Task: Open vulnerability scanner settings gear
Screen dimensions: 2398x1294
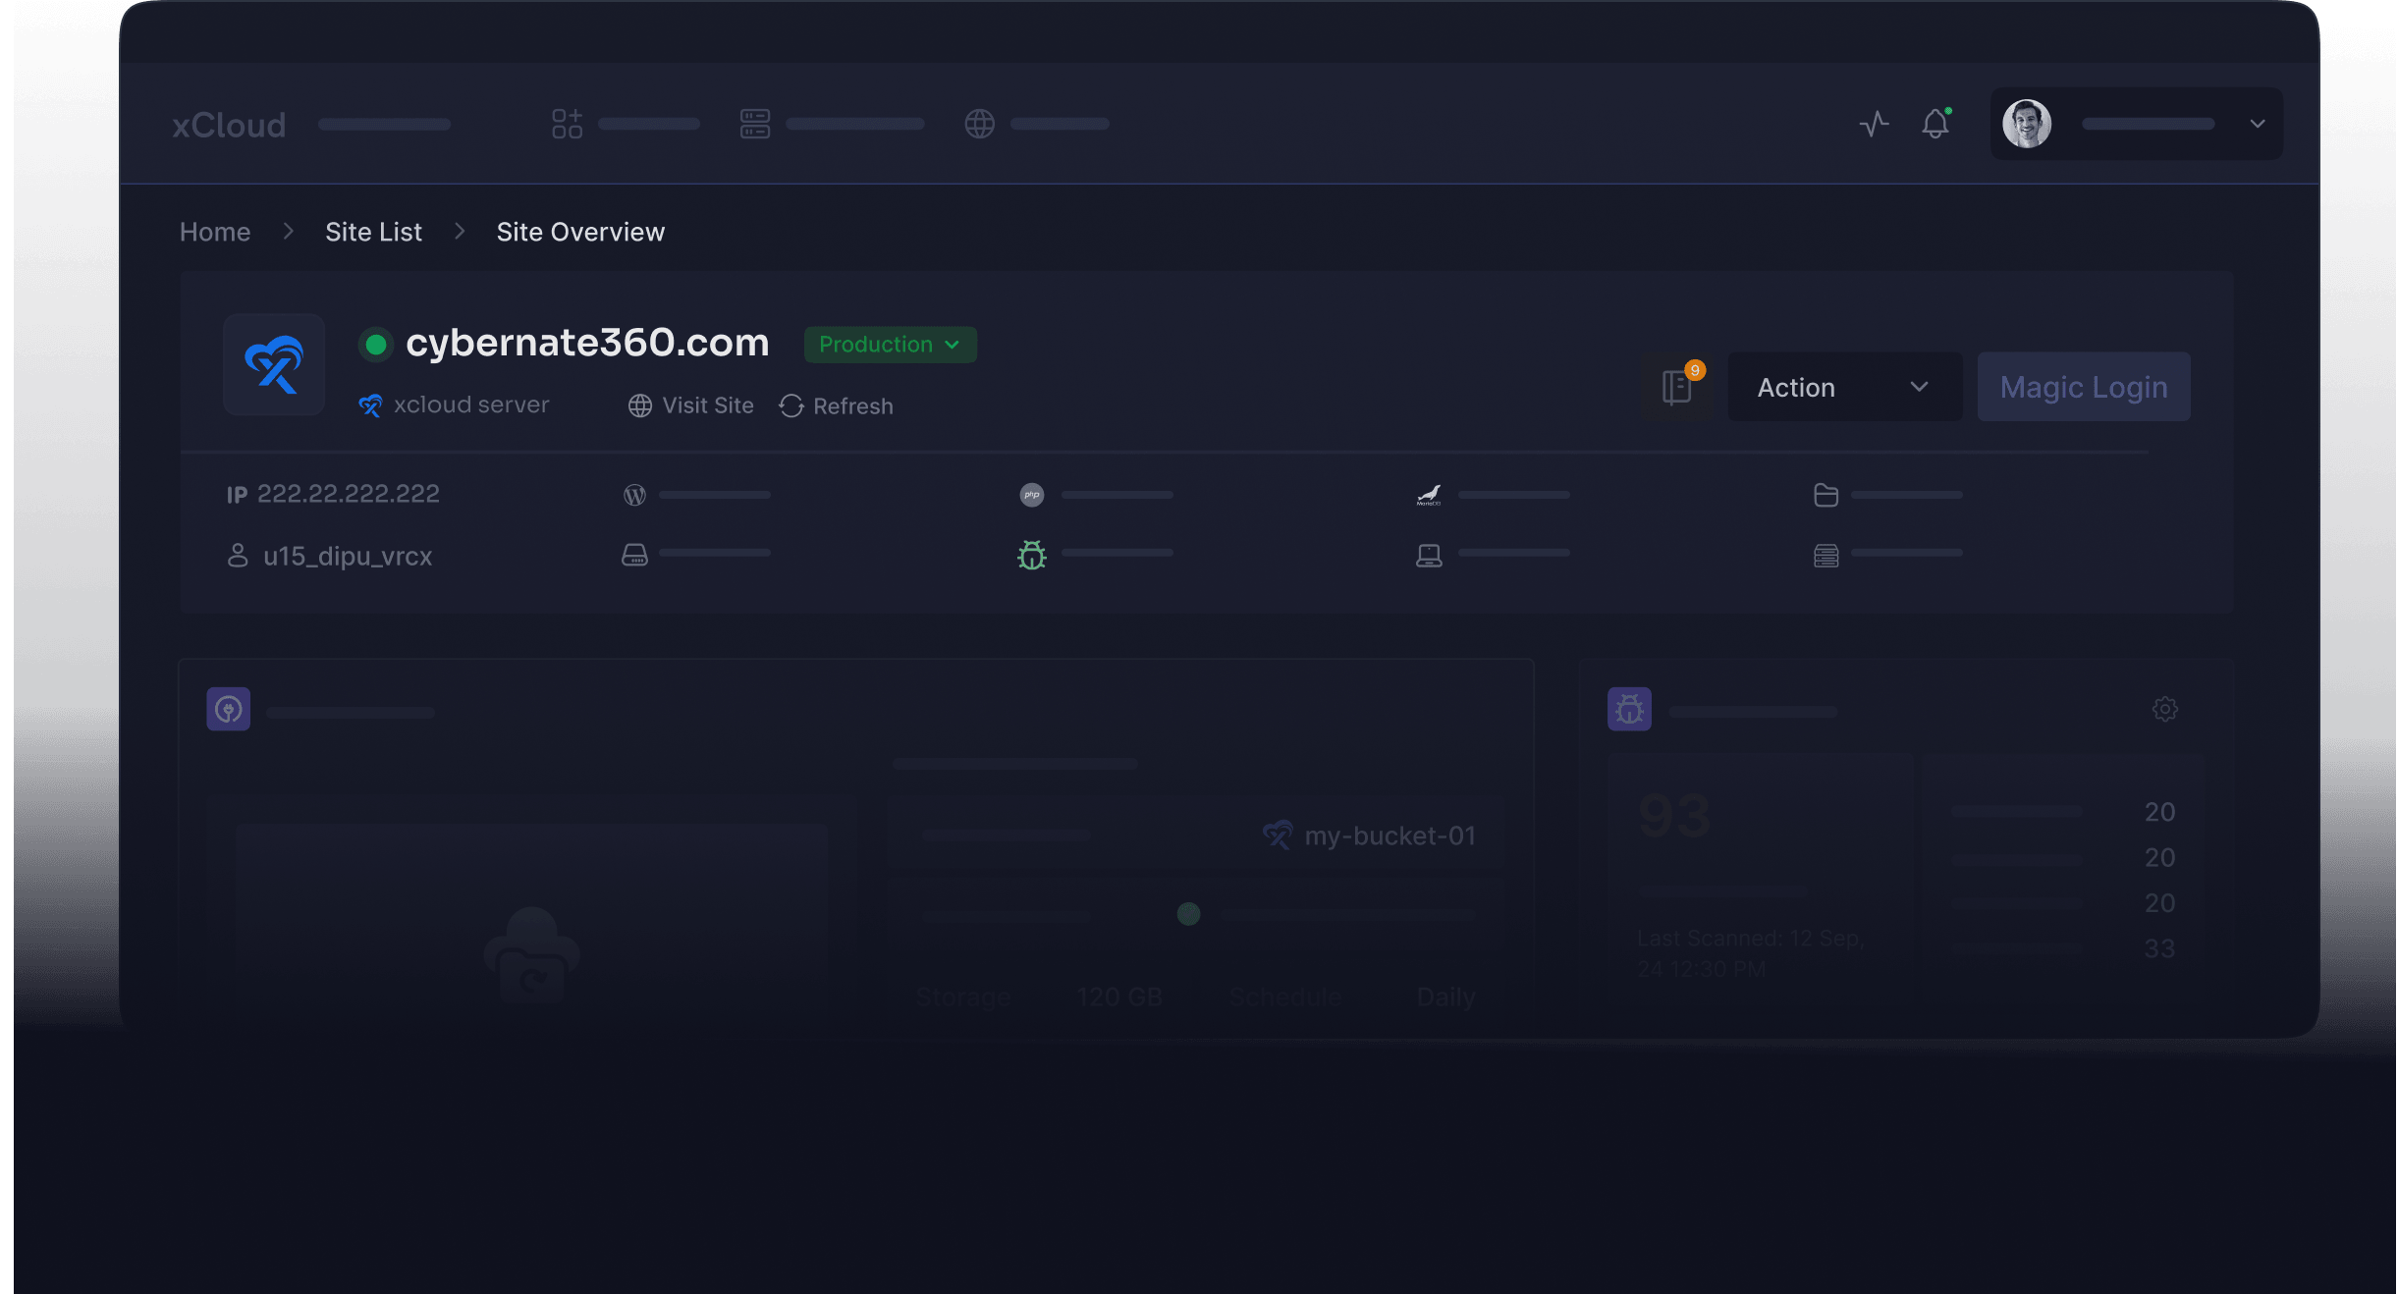Action: click(2164, 709)
